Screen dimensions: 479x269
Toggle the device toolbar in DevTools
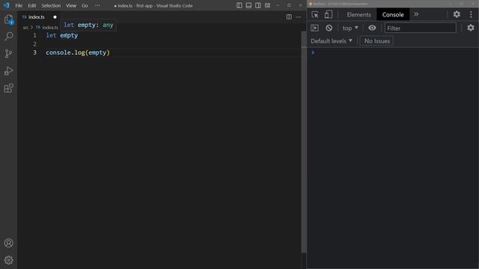pos(329,15)
